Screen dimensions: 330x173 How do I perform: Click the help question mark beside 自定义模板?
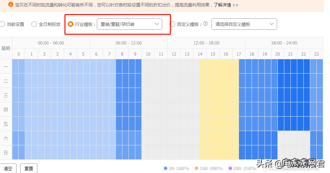click(205, 24)
